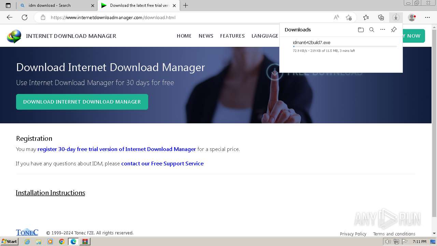Screen dimensions: 437x246
Task: Follow the contact our Free Support Service link
Action: pos(163,164)
